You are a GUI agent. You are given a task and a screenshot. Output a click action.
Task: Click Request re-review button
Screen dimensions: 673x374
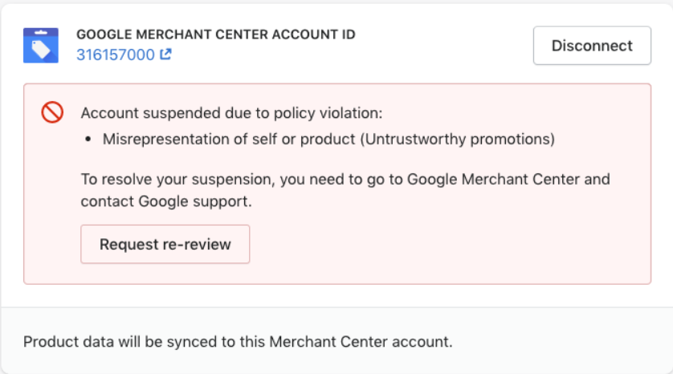tap(165, 244)
